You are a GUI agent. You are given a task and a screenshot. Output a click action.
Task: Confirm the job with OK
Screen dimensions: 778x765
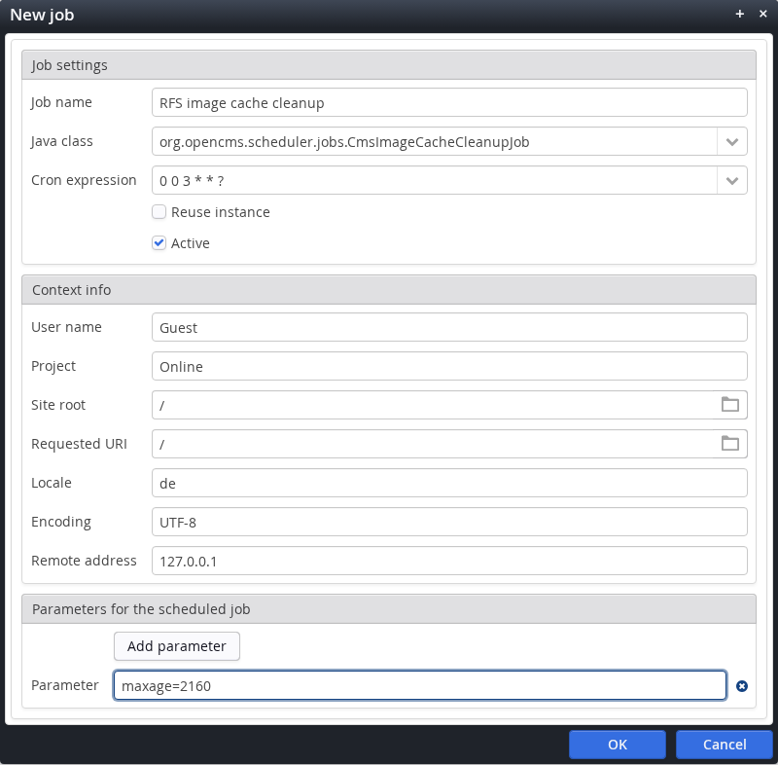[x=618, y=745]
